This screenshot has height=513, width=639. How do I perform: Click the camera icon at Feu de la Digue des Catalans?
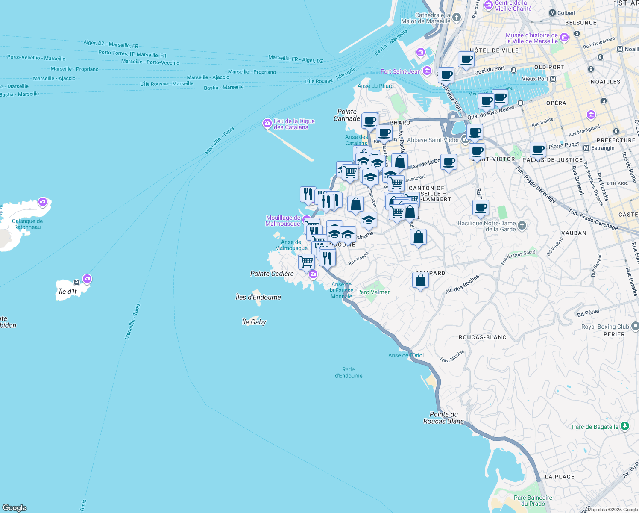(x=267, y=124)
